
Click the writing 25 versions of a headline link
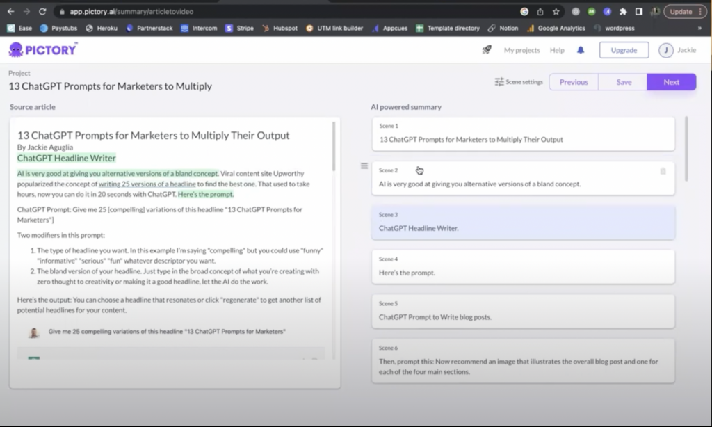147,184
